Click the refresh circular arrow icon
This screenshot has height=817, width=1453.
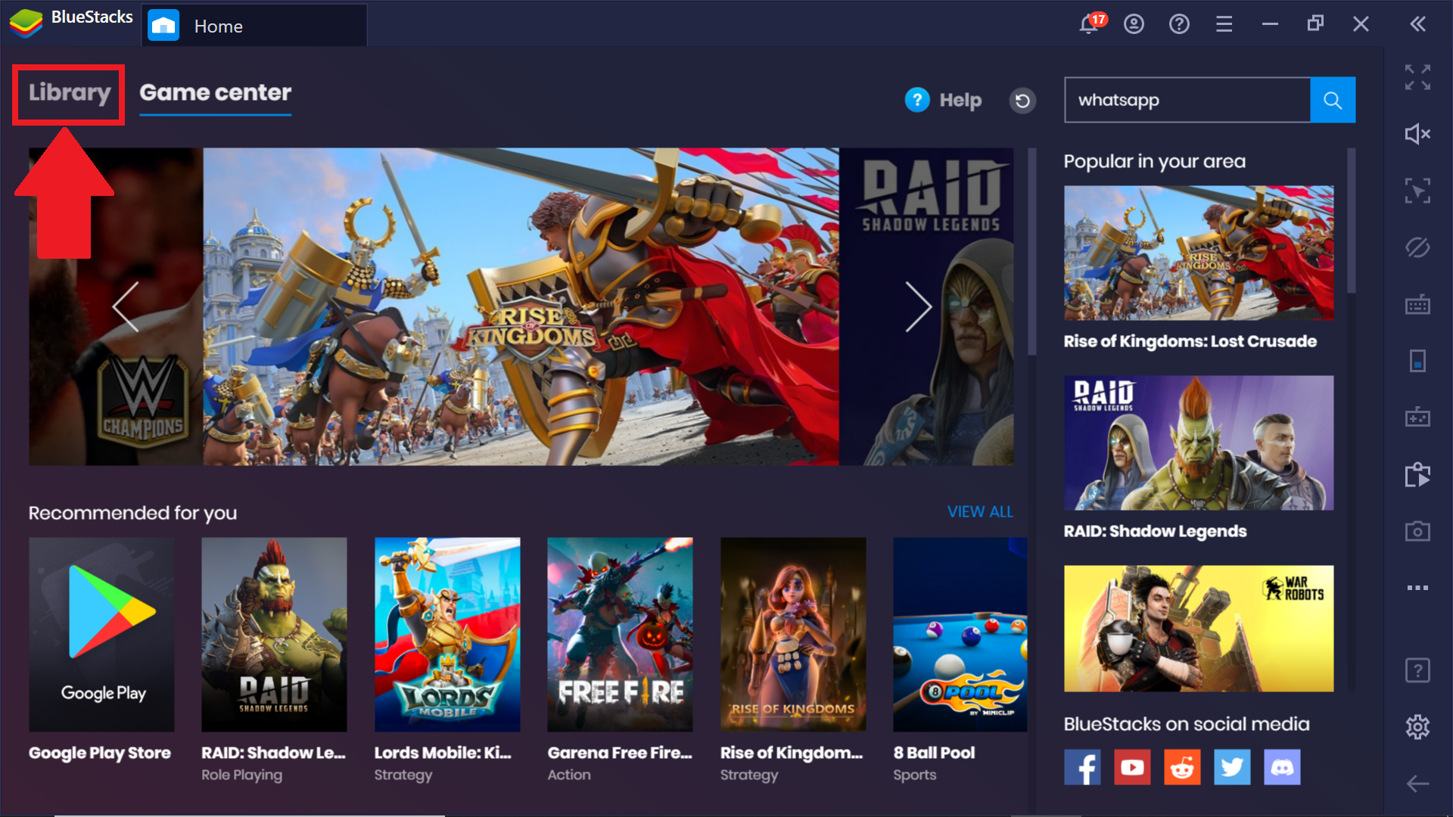click(x=1022, y=100)
